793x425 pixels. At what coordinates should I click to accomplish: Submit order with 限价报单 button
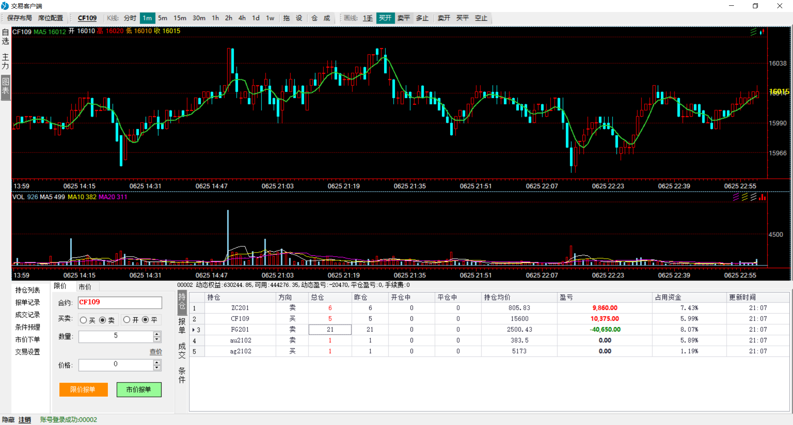pyautogui.click(x=83, y=390)
